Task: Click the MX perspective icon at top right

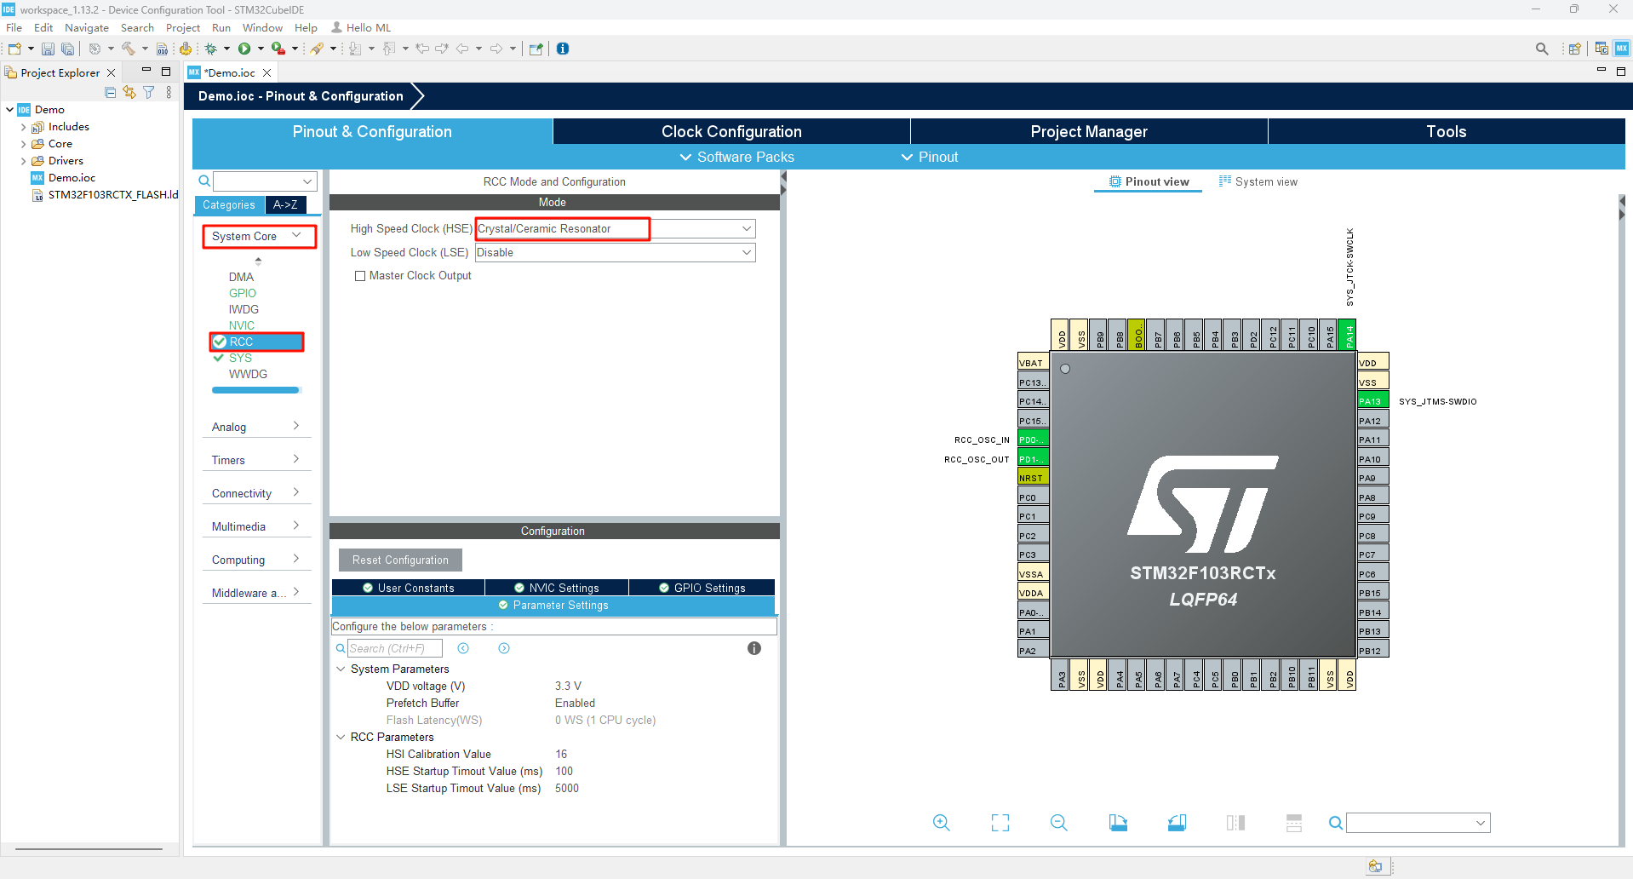Action: pos(1622,49)
